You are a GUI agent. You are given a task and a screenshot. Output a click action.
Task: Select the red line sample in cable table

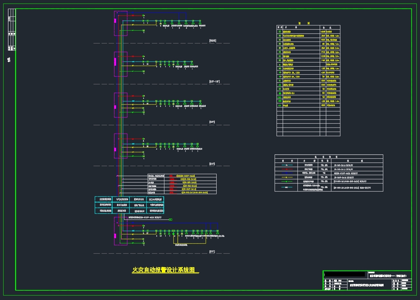(287, 169)
